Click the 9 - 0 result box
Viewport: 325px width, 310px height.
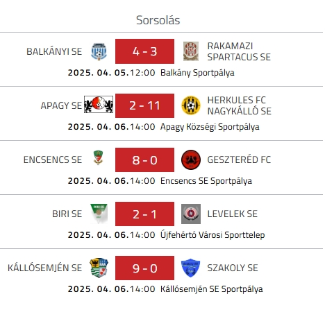[x=144, y=268]
